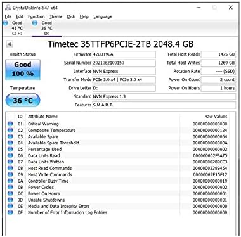Click the ID column header
Screen dimensions: 241x237
(20, 117)
